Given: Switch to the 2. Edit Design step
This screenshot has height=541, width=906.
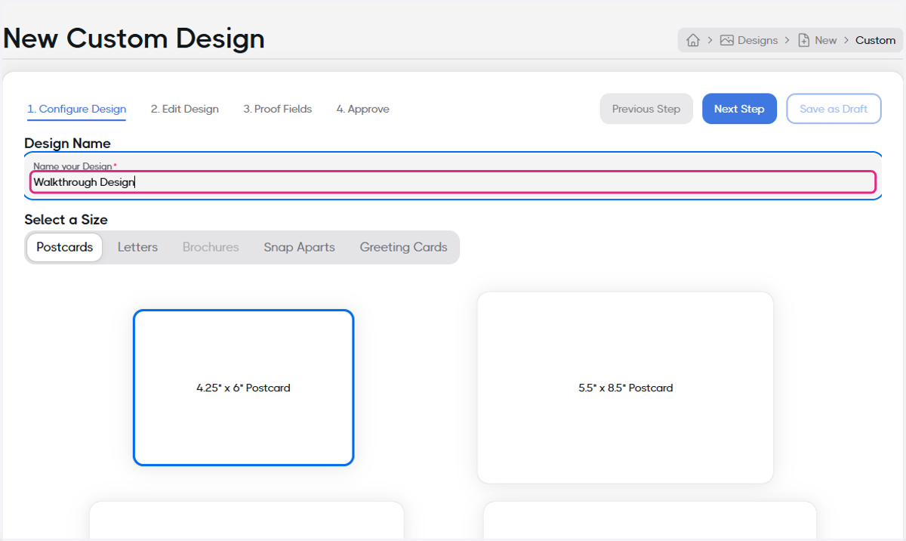Looking at the screenshot, I should coord(184,109).
